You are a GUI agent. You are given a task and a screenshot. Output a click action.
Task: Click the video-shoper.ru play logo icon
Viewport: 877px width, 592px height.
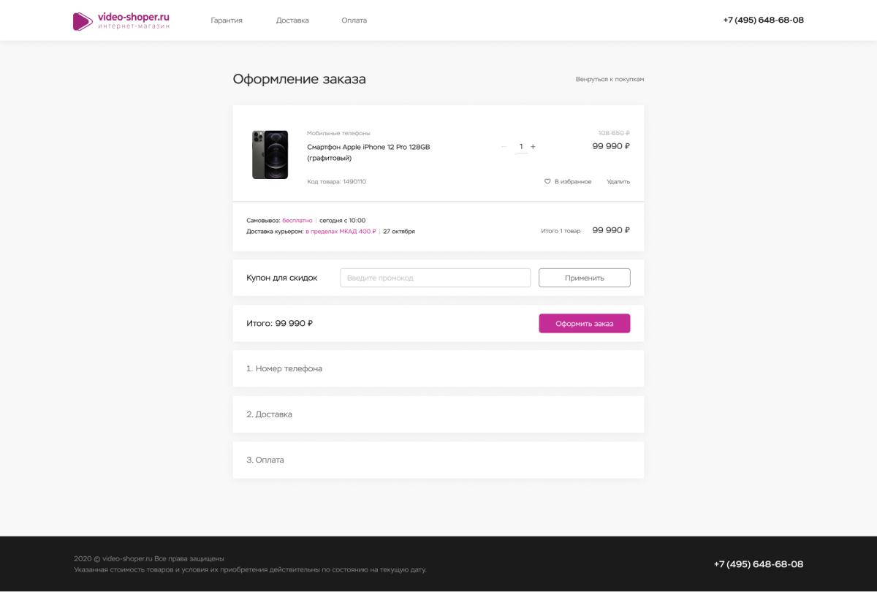[x=83, y=21]
